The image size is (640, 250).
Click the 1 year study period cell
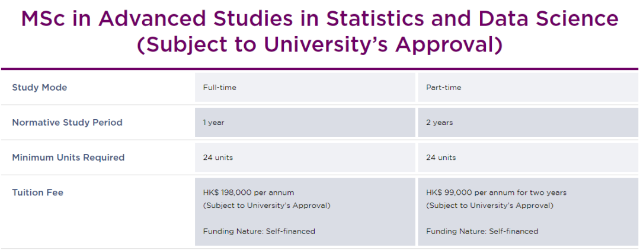[214, 123]
